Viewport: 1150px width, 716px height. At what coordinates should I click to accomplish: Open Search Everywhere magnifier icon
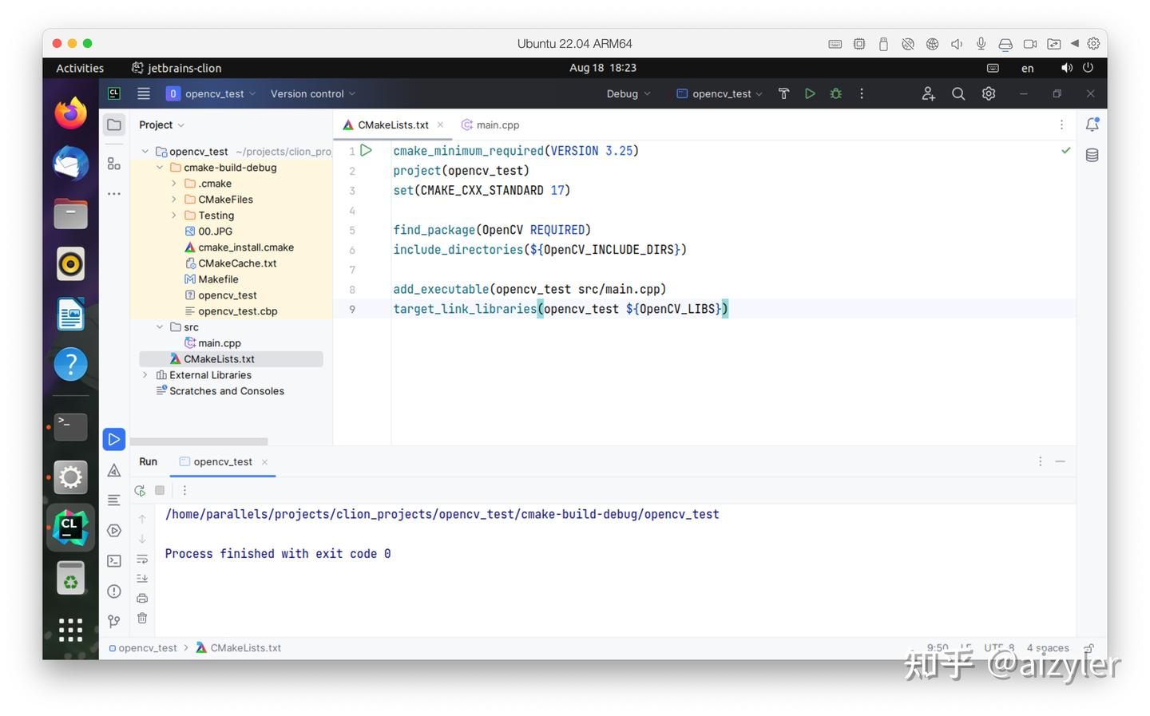click(958, 93)
